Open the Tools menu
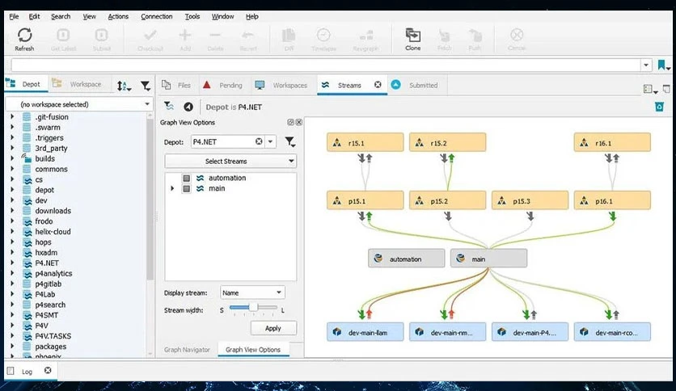Viewport: 676px width, 391px height. (x=192, y=16)
